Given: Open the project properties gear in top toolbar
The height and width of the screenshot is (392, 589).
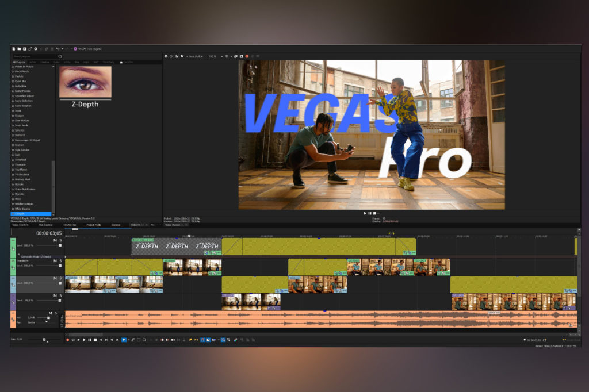Looking at the screenshot, I should (x=36, y=49).
